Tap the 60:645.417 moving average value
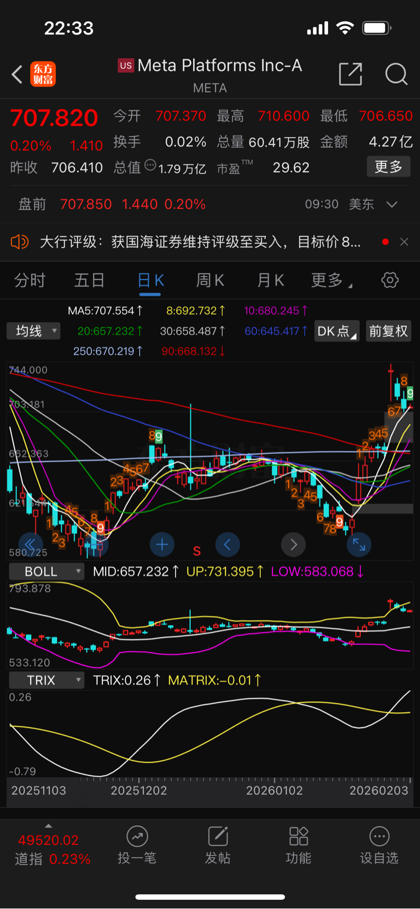This screenshot has width=420, height=909. (276, 331)
